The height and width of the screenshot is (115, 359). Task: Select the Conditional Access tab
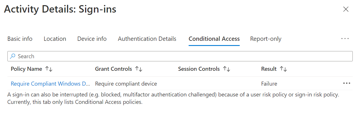pos(214,39)
